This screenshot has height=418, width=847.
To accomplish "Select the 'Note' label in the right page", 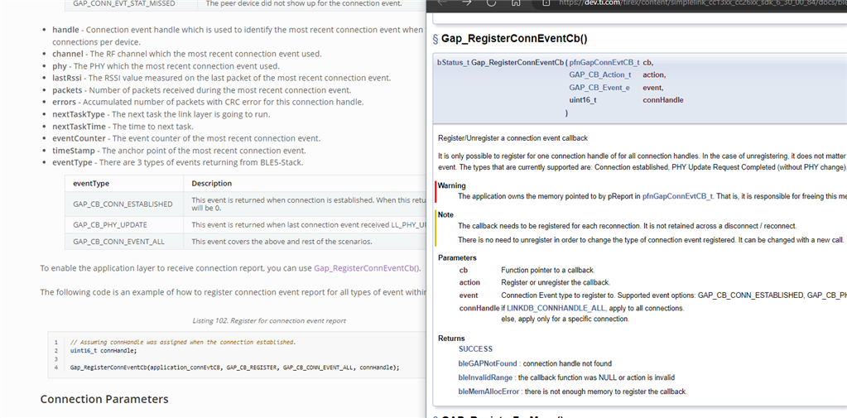I will pyautogui.click(x=445, y=214).
